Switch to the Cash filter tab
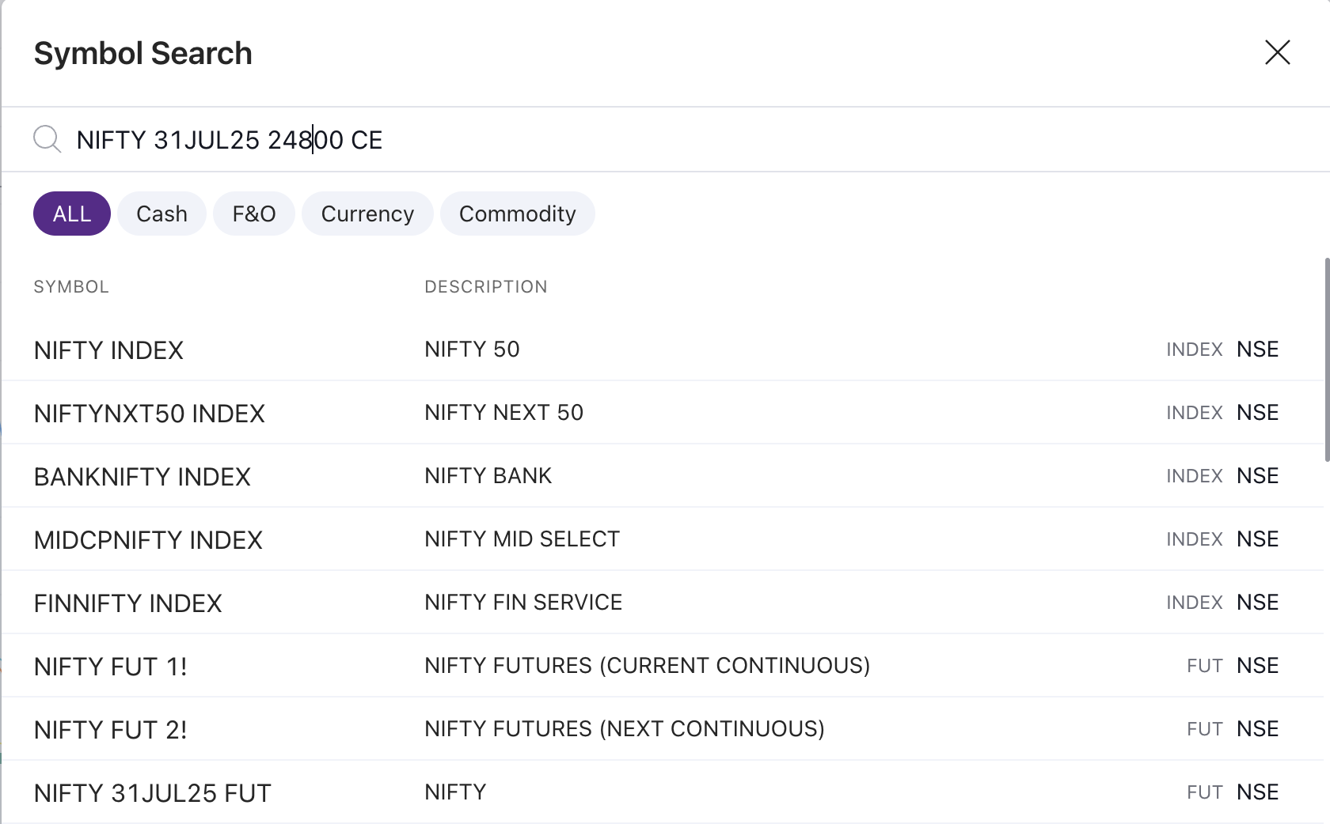 tap(161, 214)
